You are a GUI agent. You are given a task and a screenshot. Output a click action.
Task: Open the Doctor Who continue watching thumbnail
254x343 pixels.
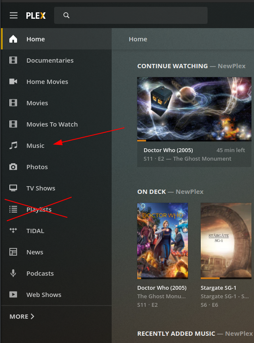coord(194,108)
